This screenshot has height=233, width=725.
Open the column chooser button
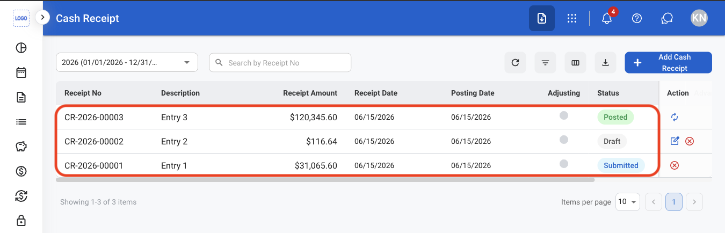575,62
